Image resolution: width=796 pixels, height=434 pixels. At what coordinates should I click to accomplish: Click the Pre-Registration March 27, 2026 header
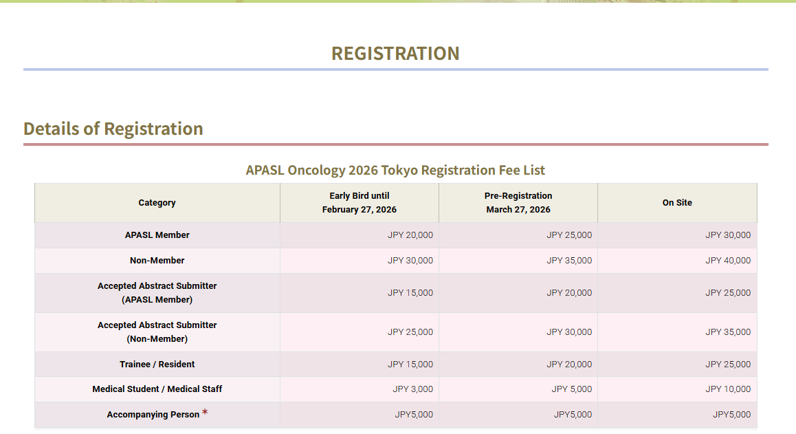click(x=518, y=203)
